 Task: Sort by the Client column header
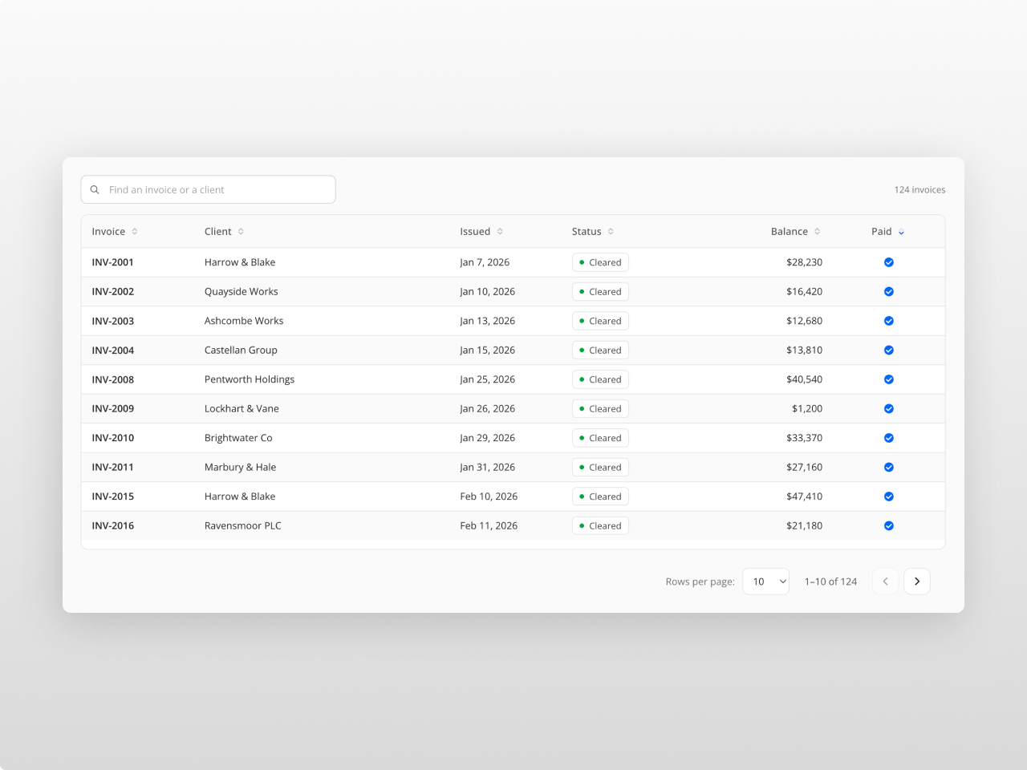[224, 232]
